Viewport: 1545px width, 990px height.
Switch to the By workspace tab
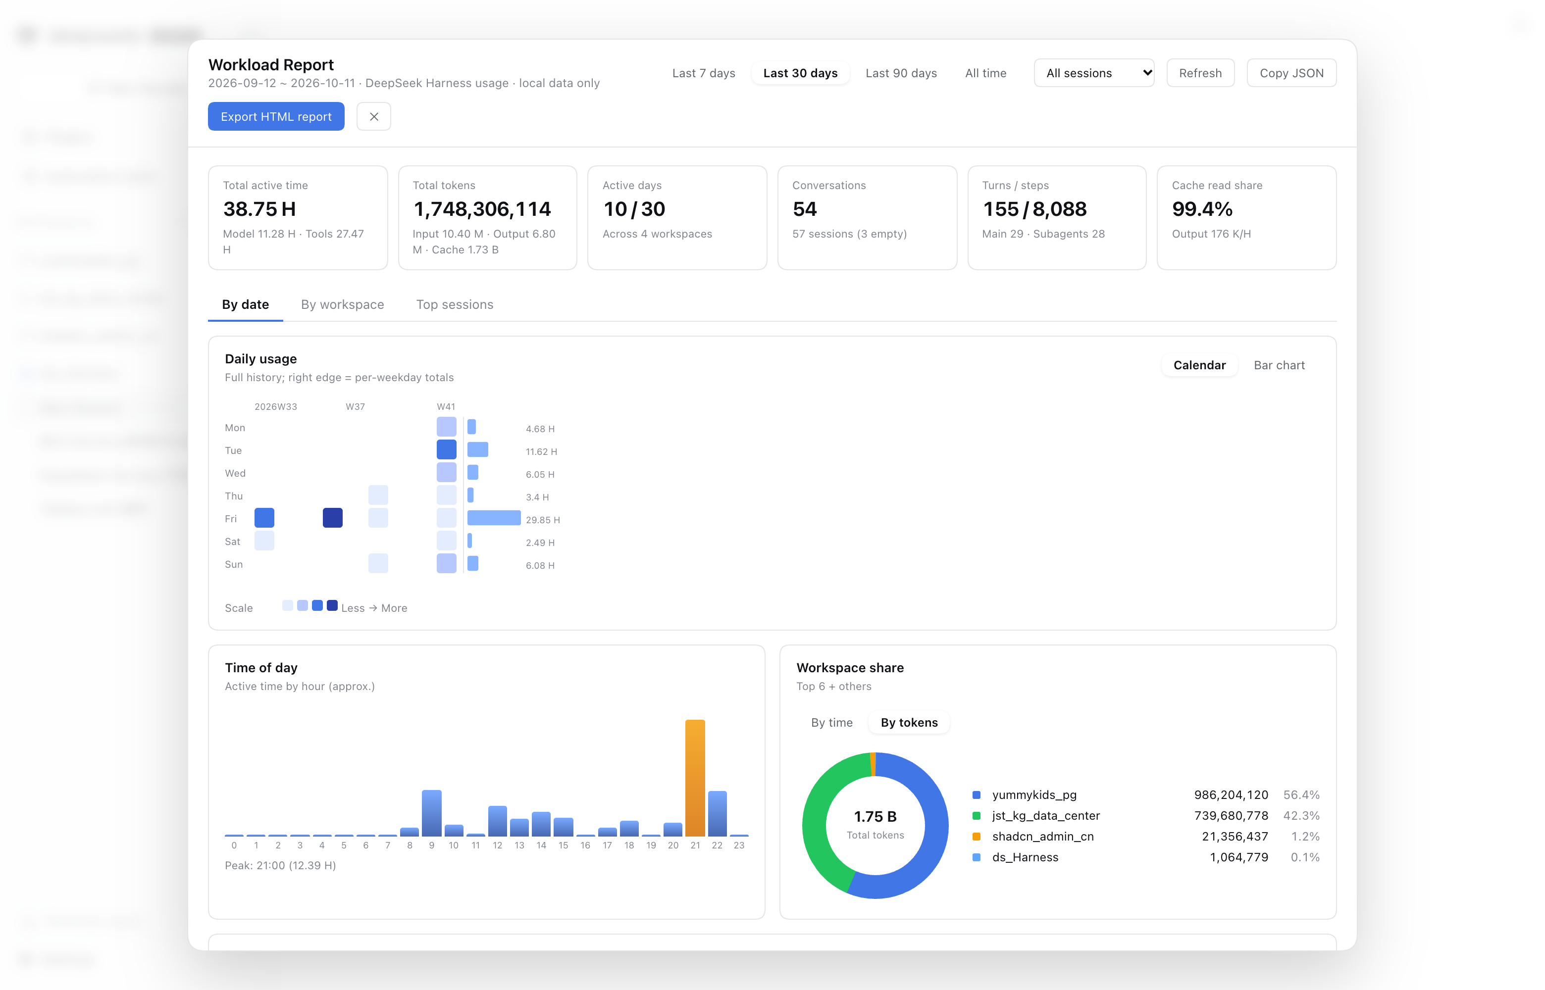pos(342,304)
